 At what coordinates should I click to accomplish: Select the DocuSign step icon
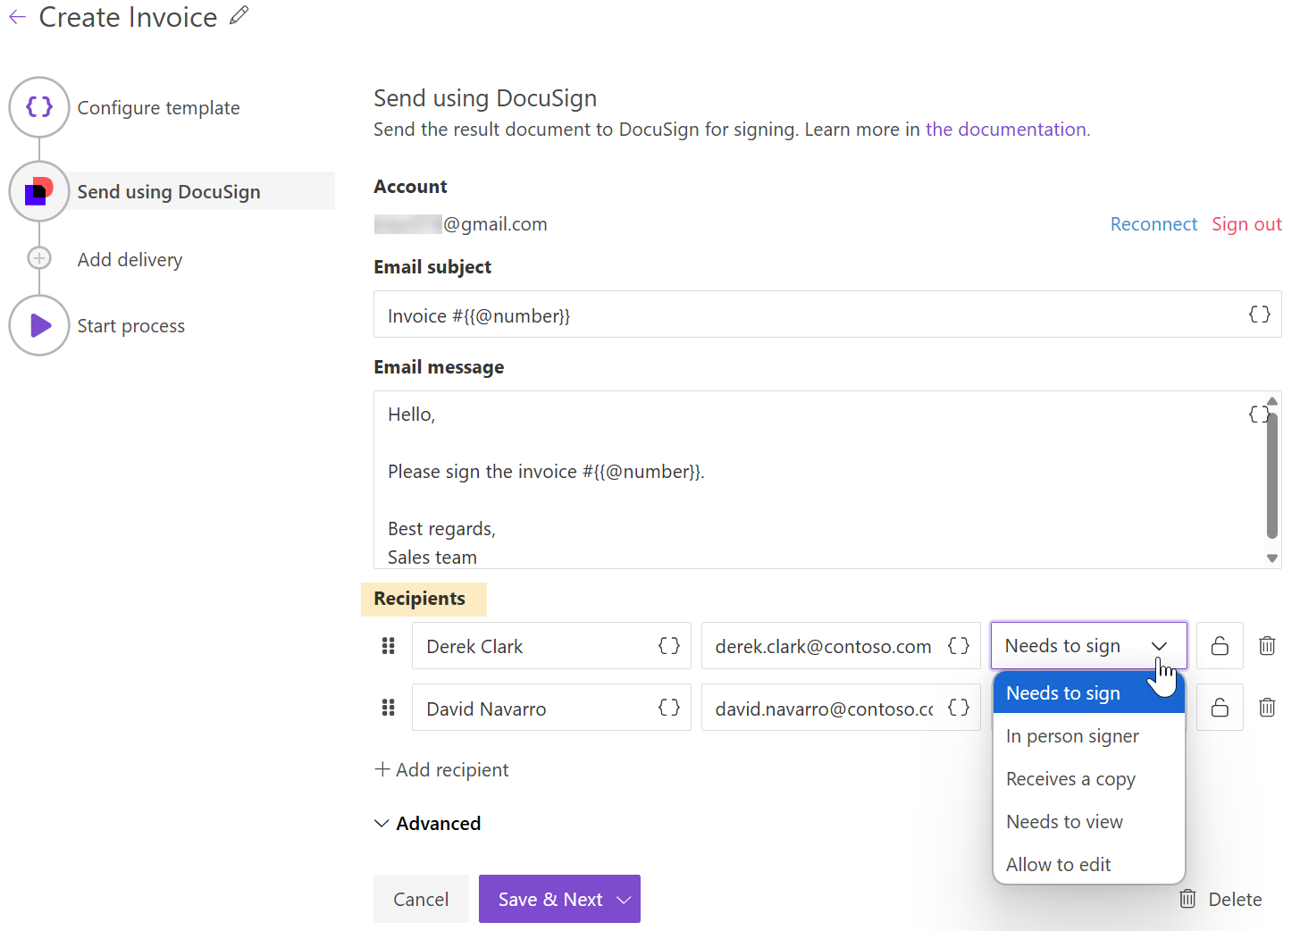click(x=39, y=191)
